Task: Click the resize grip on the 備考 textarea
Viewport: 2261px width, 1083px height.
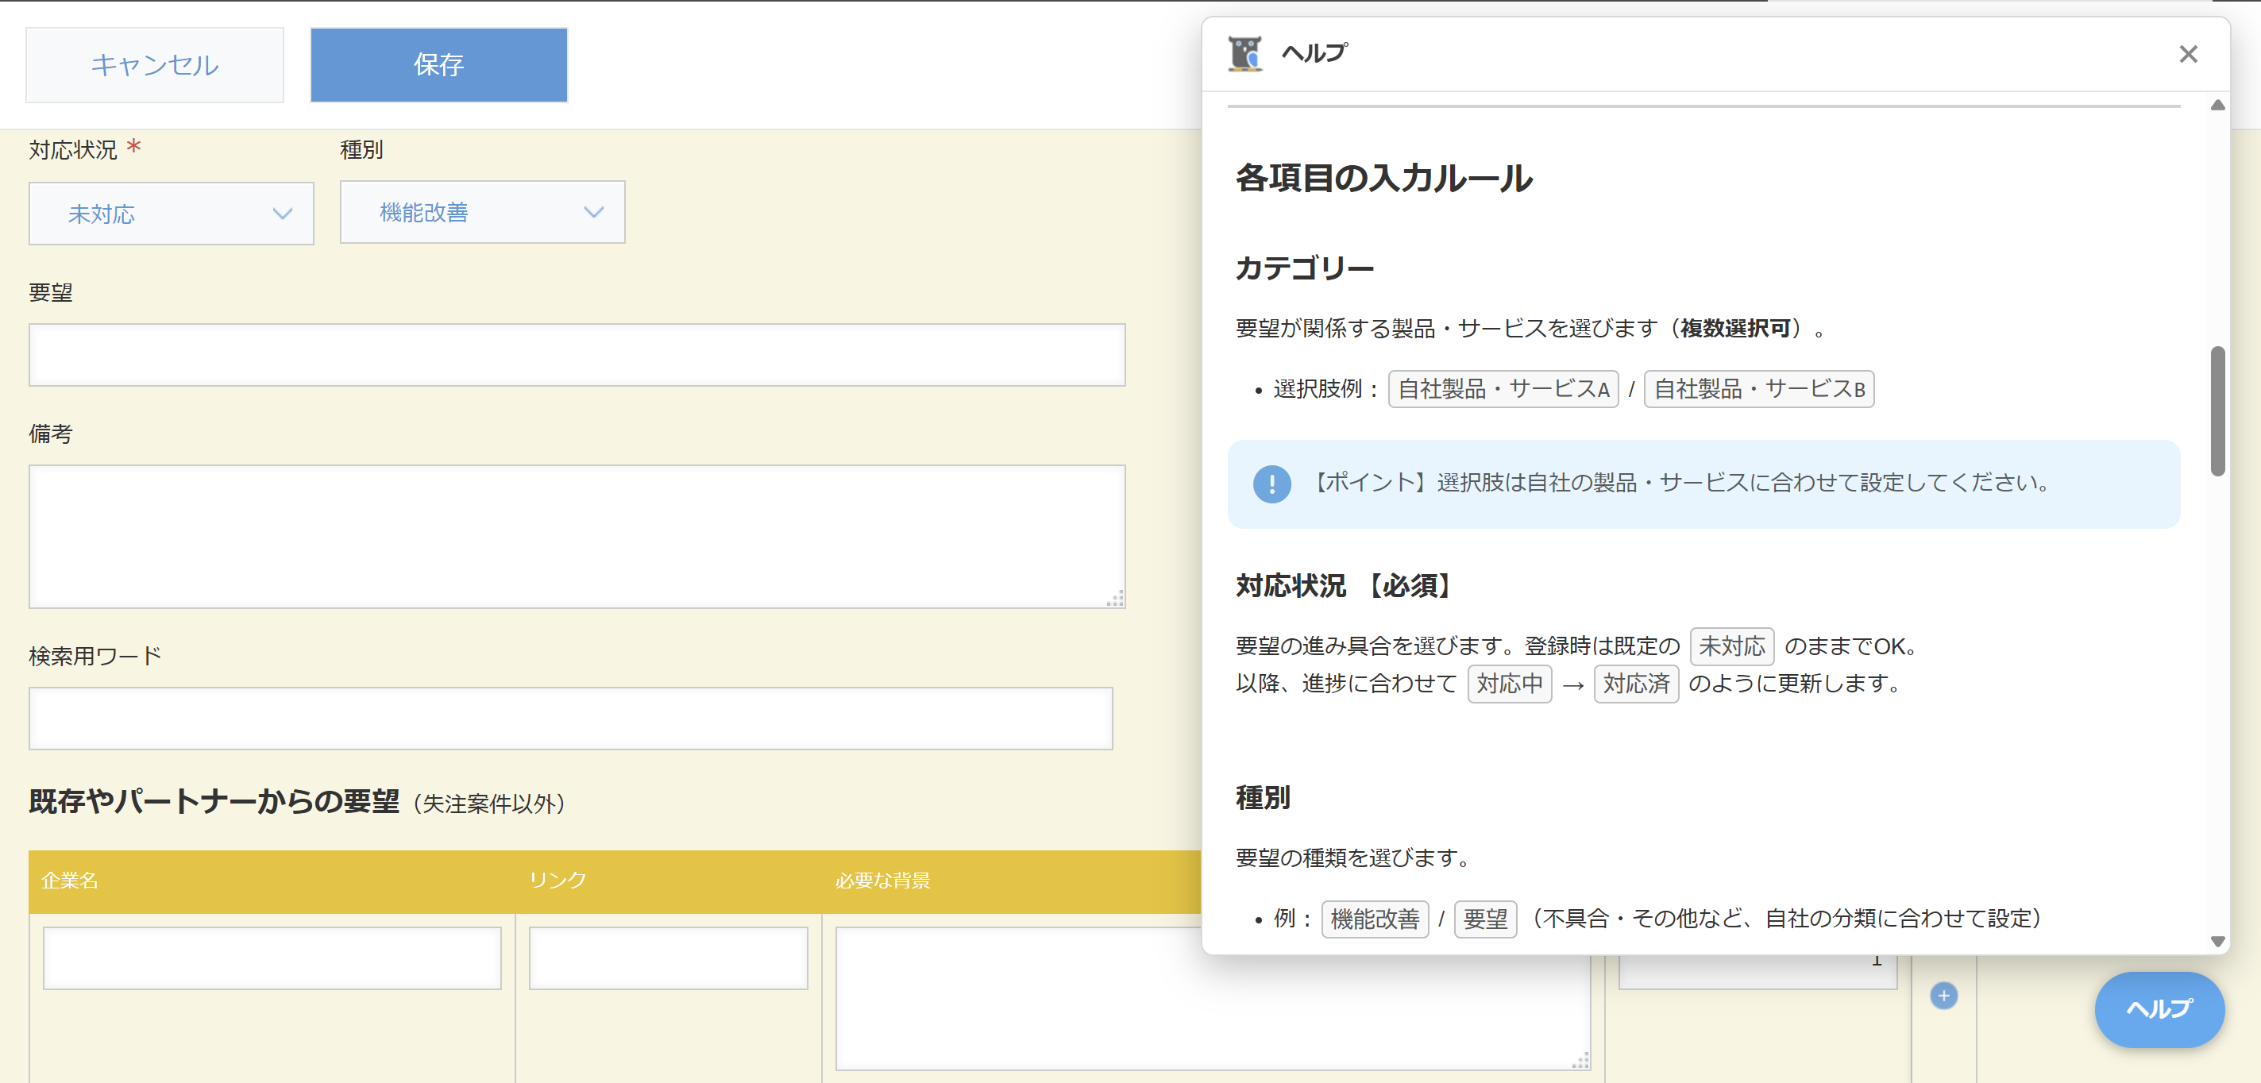Action: coord(1115,599)
